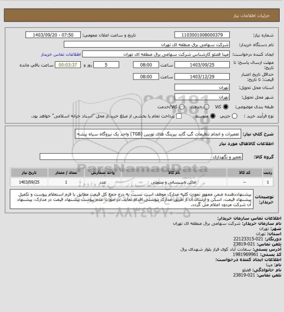Click the family name فضلو
The height and width of the screenshot is (312, 284).
coord(247,270)
